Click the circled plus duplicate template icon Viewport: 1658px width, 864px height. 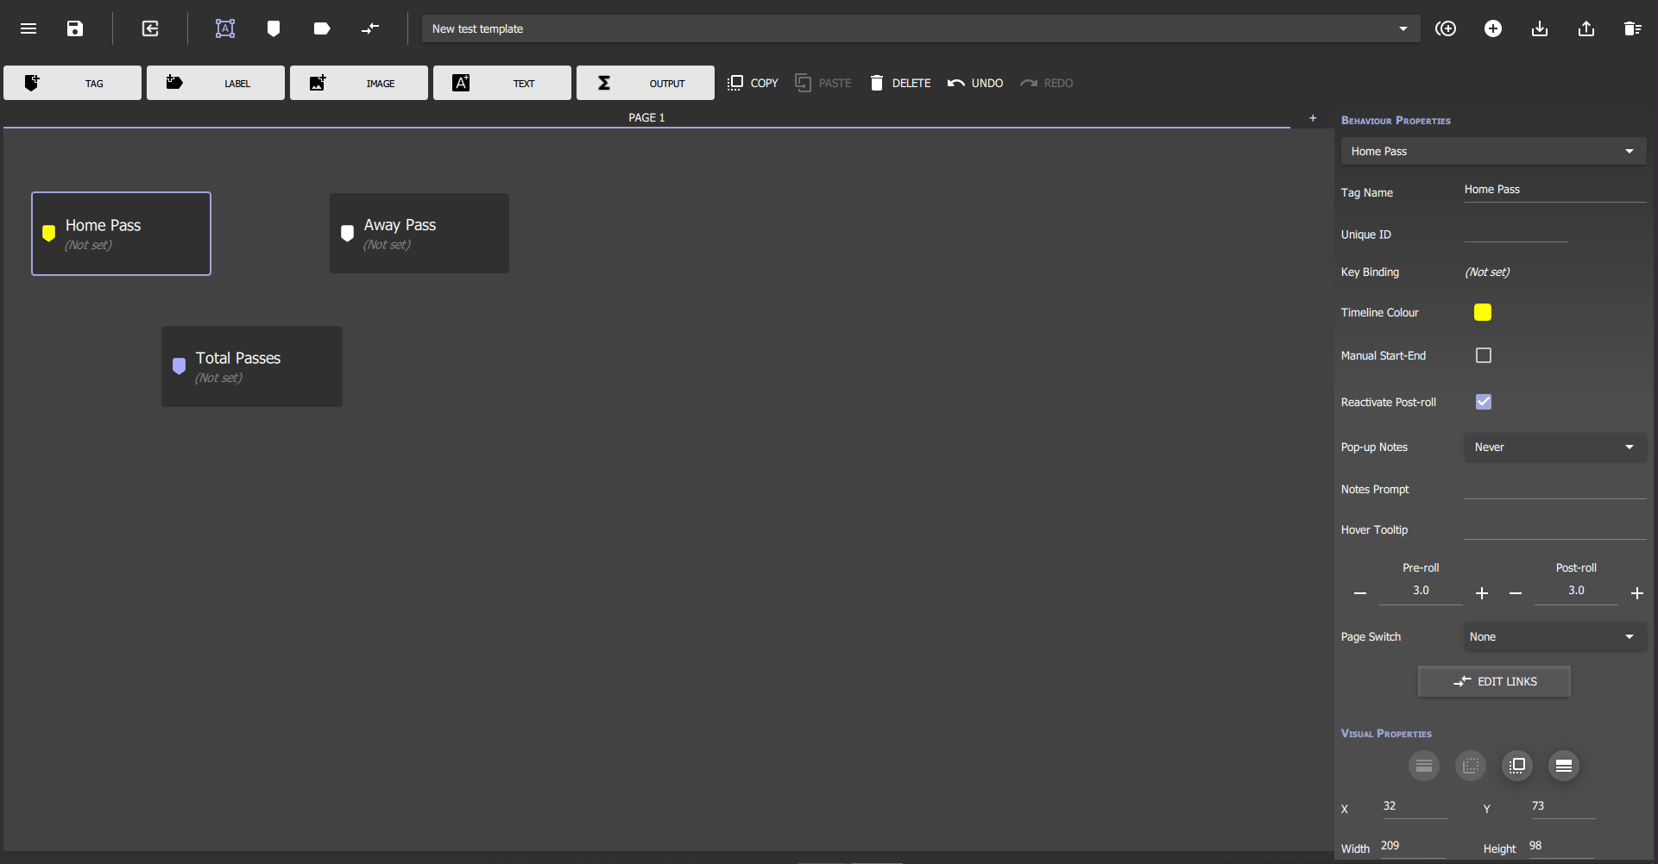(x=1446, y=28)
